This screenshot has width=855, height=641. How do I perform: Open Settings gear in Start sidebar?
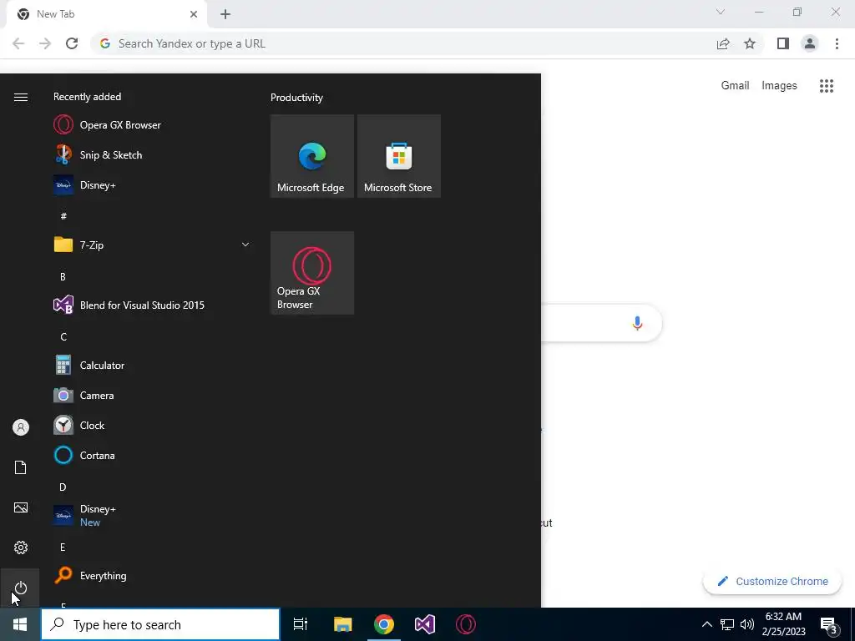pos(21,548)
